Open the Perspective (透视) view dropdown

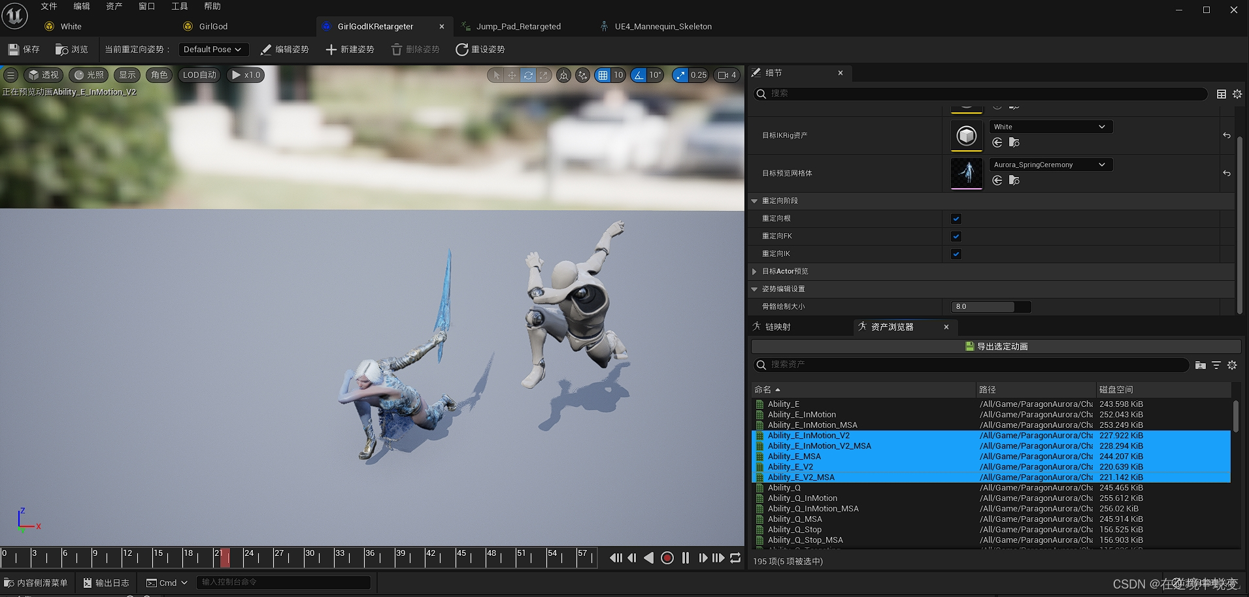click(x=43, y=75)
